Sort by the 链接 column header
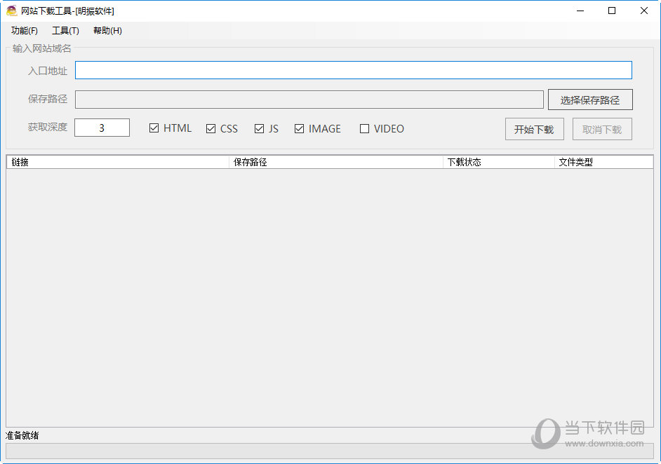The height and width of the screenshot is (464, 661). 118,162
